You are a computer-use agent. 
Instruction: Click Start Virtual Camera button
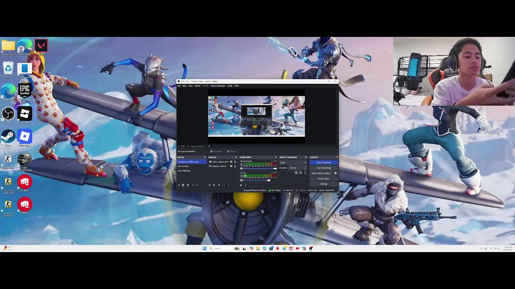[x=321, y=173]
